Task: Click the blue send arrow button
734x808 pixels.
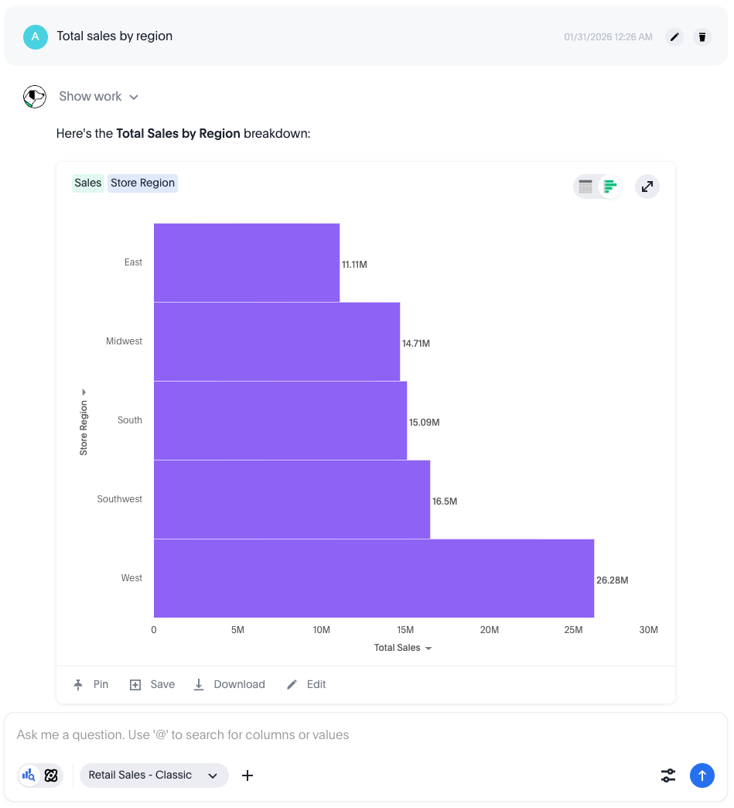Action: pyautogui.click(x=702, y=775)
